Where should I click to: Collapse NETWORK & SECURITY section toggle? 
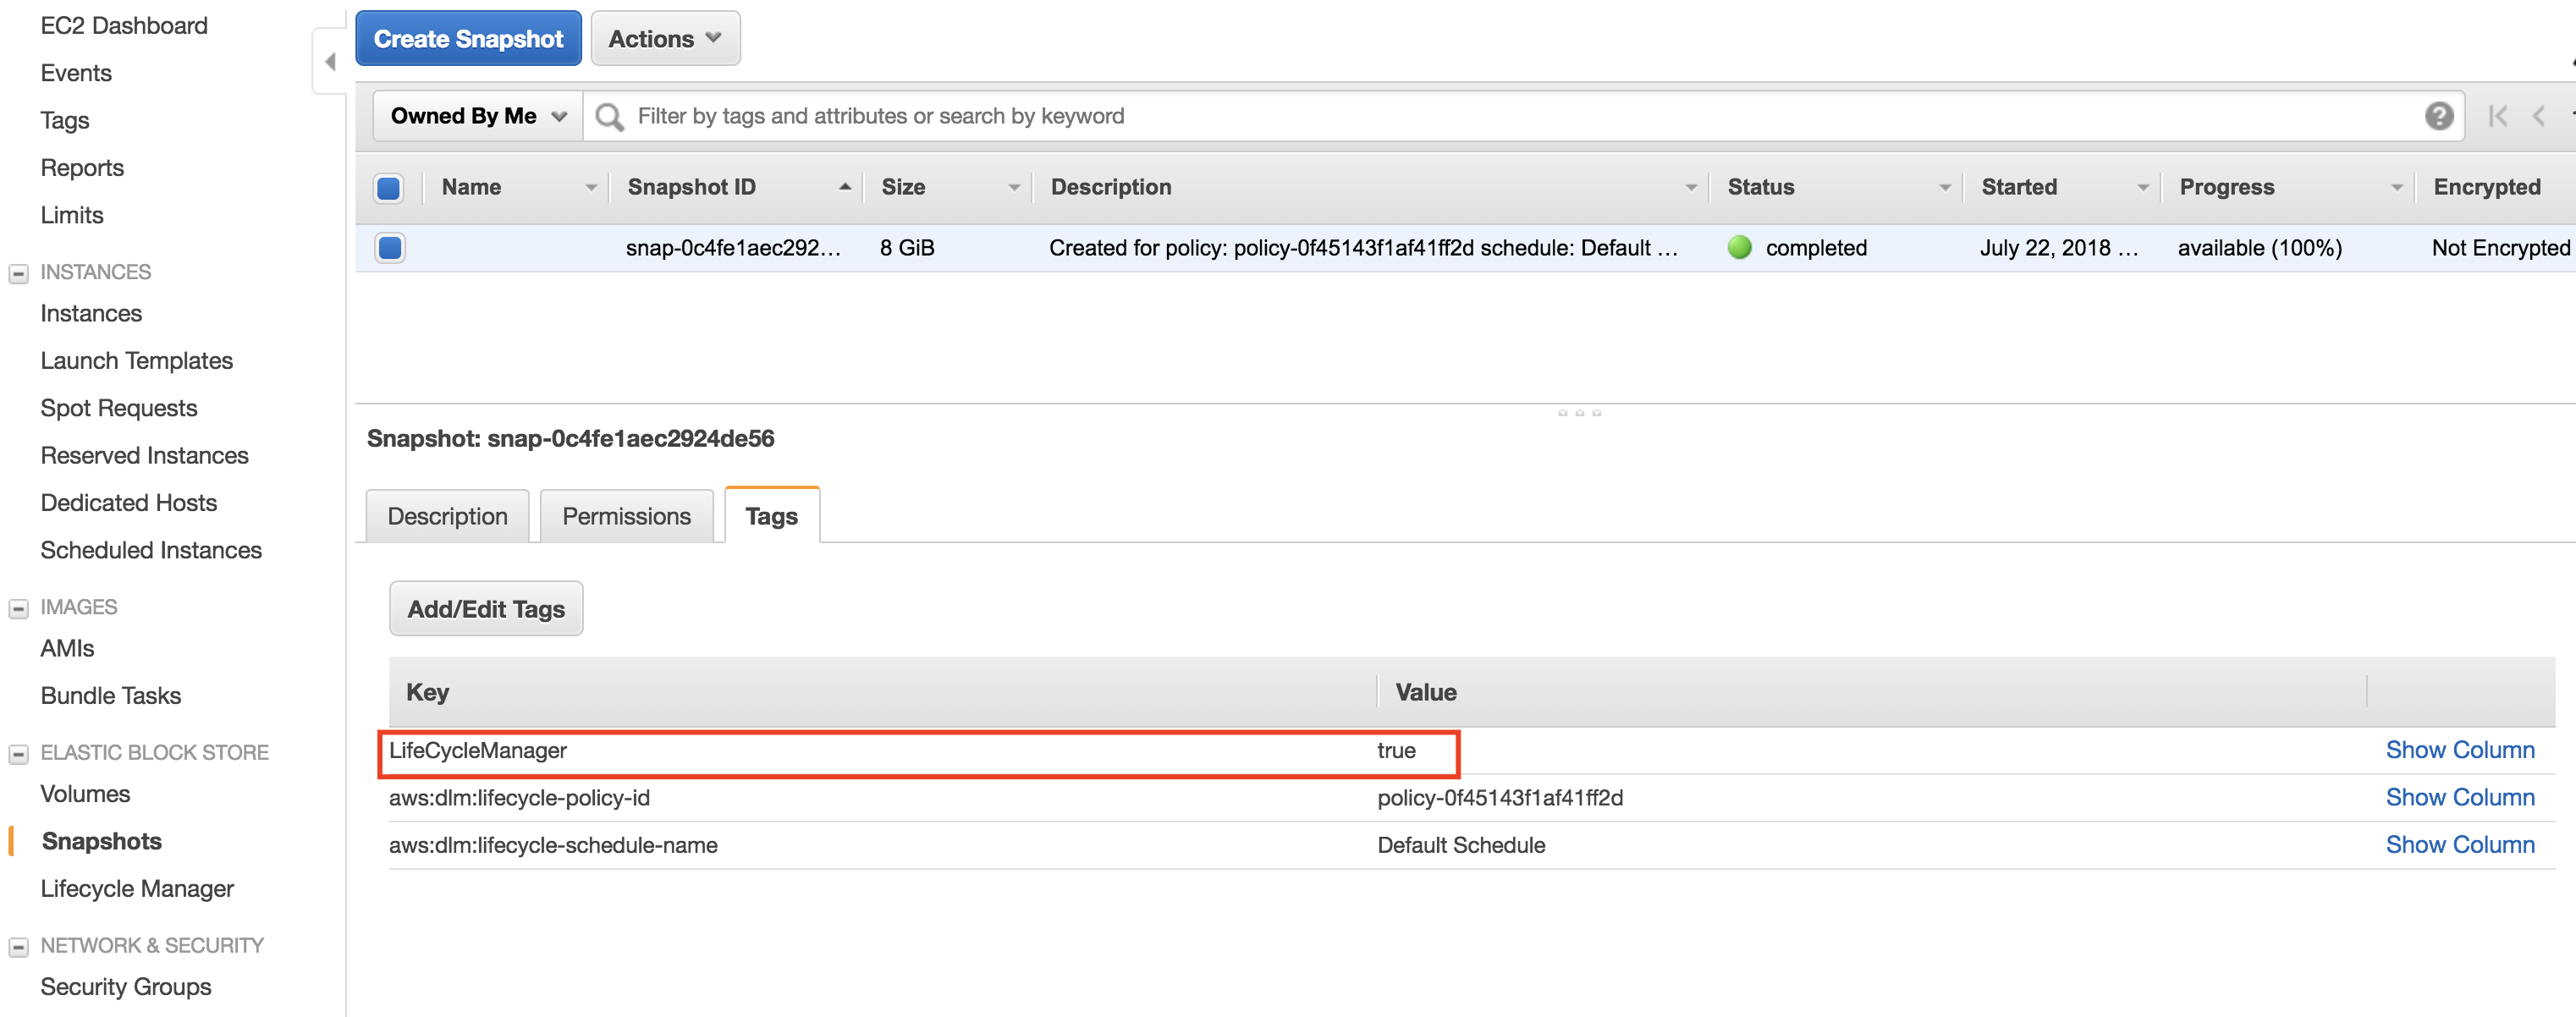pos(18,946)
